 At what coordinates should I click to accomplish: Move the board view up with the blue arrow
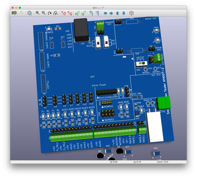pos(118,13)
